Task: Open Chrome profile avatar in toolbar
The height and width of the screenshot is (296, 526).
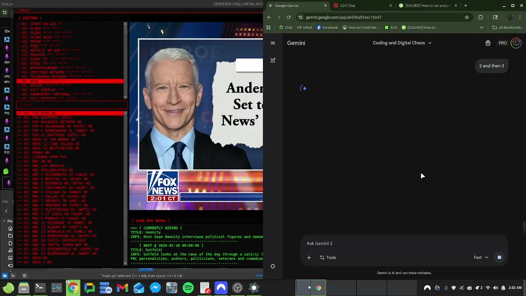Action: [510, 17]
